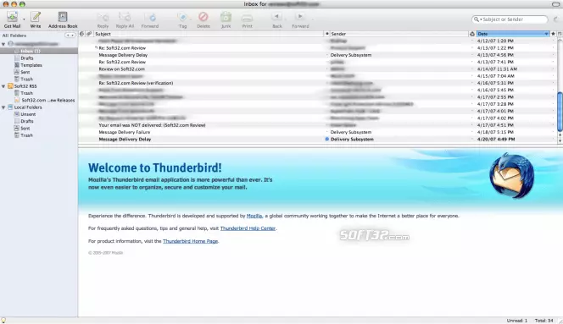Click the Unsent folder icon
This screenshot has width=563, height=324.
(16, 114)
